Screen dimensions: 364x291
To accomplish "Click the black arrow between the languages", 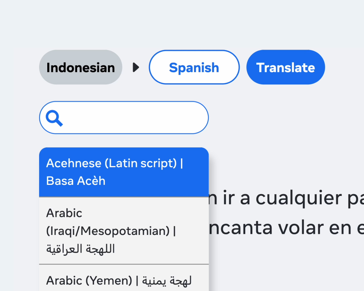I will tap(136, 67).
